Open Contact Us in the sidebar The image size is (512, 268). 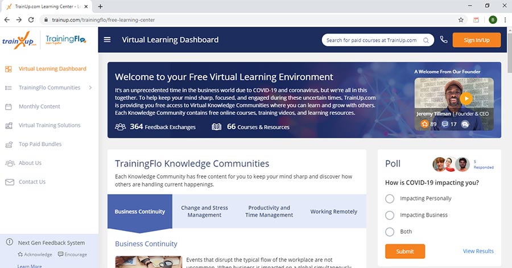tap(32, 182)
